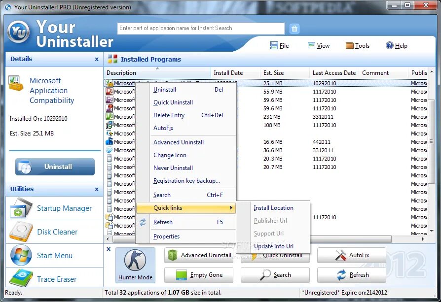Choose Uninstall from context menu
Image resolution: width=441 pixels, height=302 pixels.
coord(186,90)
